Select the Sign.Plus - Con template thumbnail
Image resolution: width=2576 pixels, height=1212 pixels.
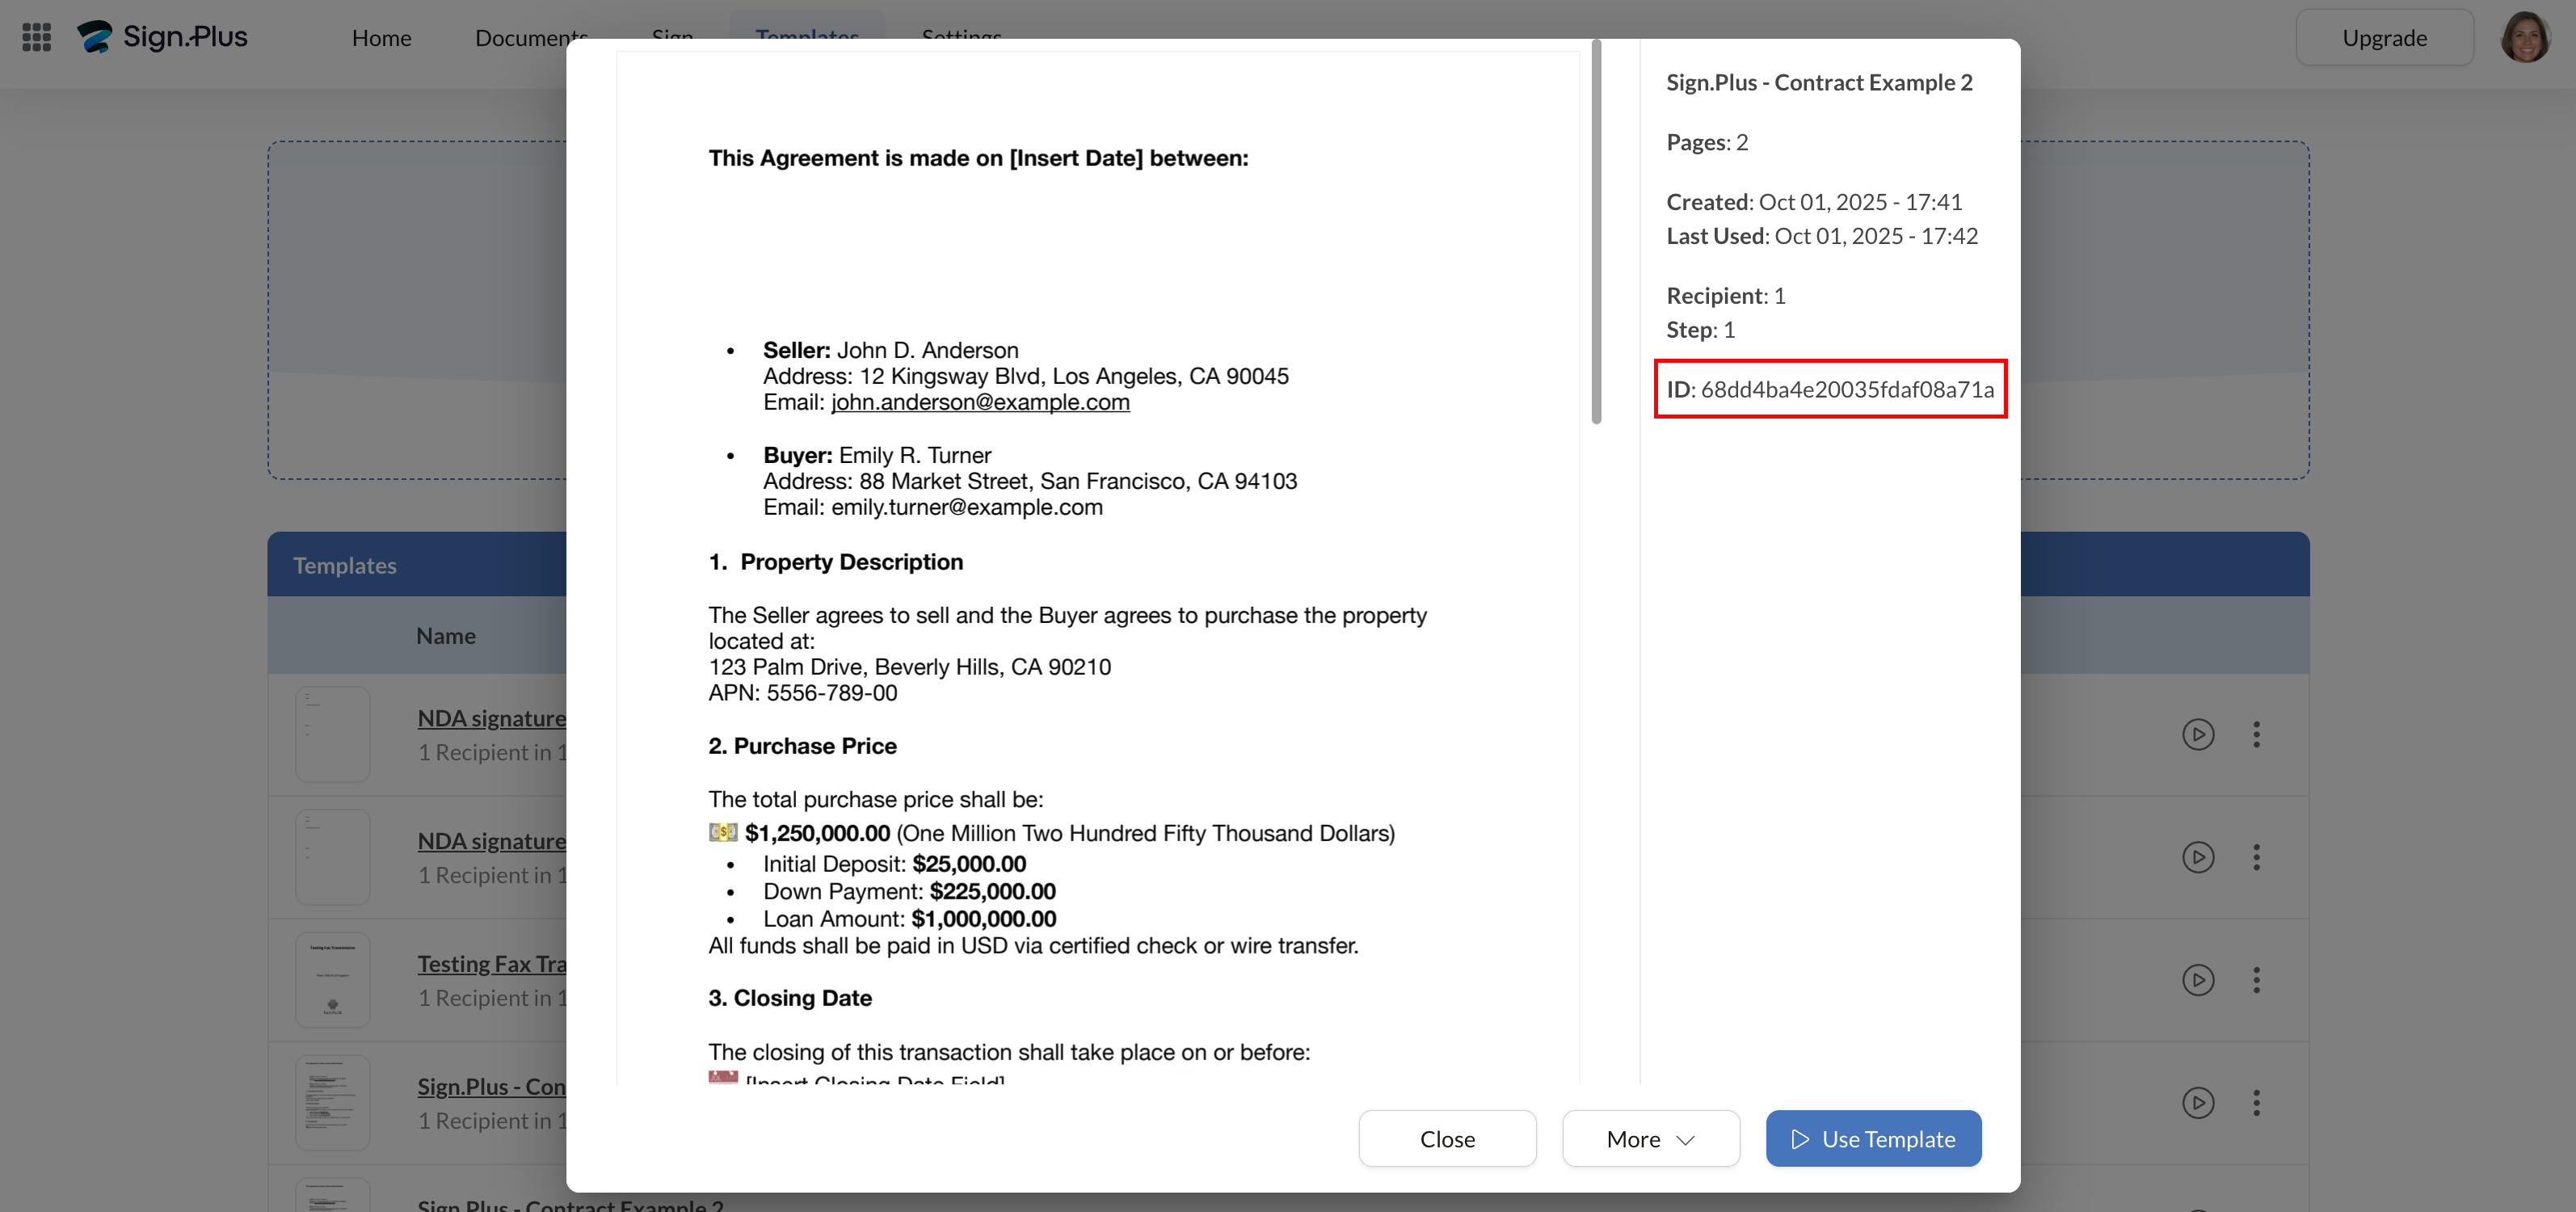(x=333, y=1103)
